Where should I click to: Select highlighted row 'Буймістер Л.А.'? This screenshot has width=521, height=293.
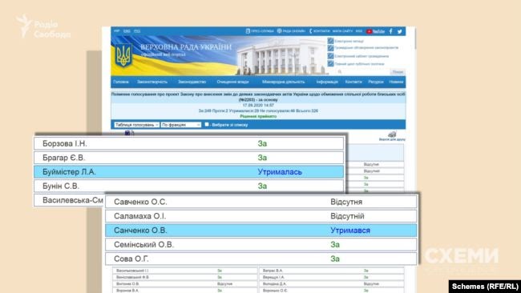(188, 172)
